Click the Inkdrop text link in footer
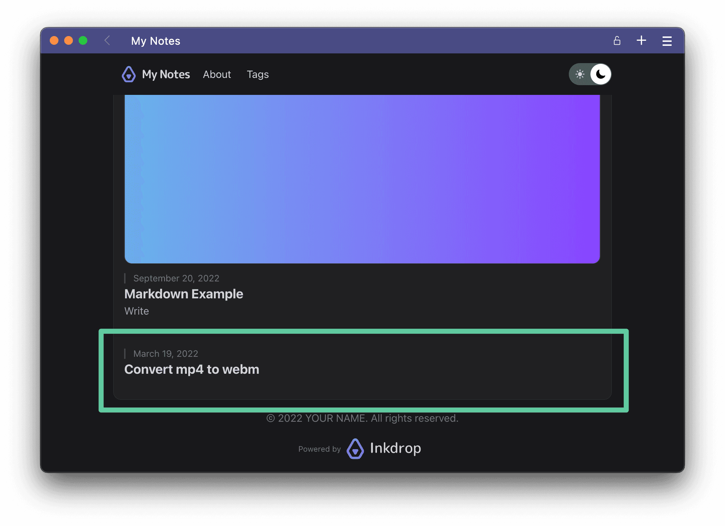725x526 pixels. pos(395,448)
